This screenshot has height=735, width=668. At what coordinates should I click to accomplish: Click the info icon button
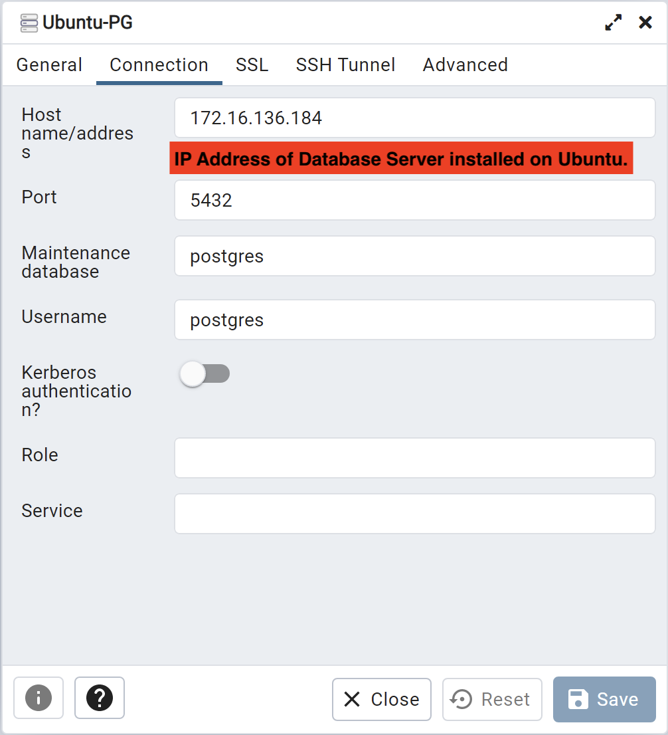click(39, 698)
